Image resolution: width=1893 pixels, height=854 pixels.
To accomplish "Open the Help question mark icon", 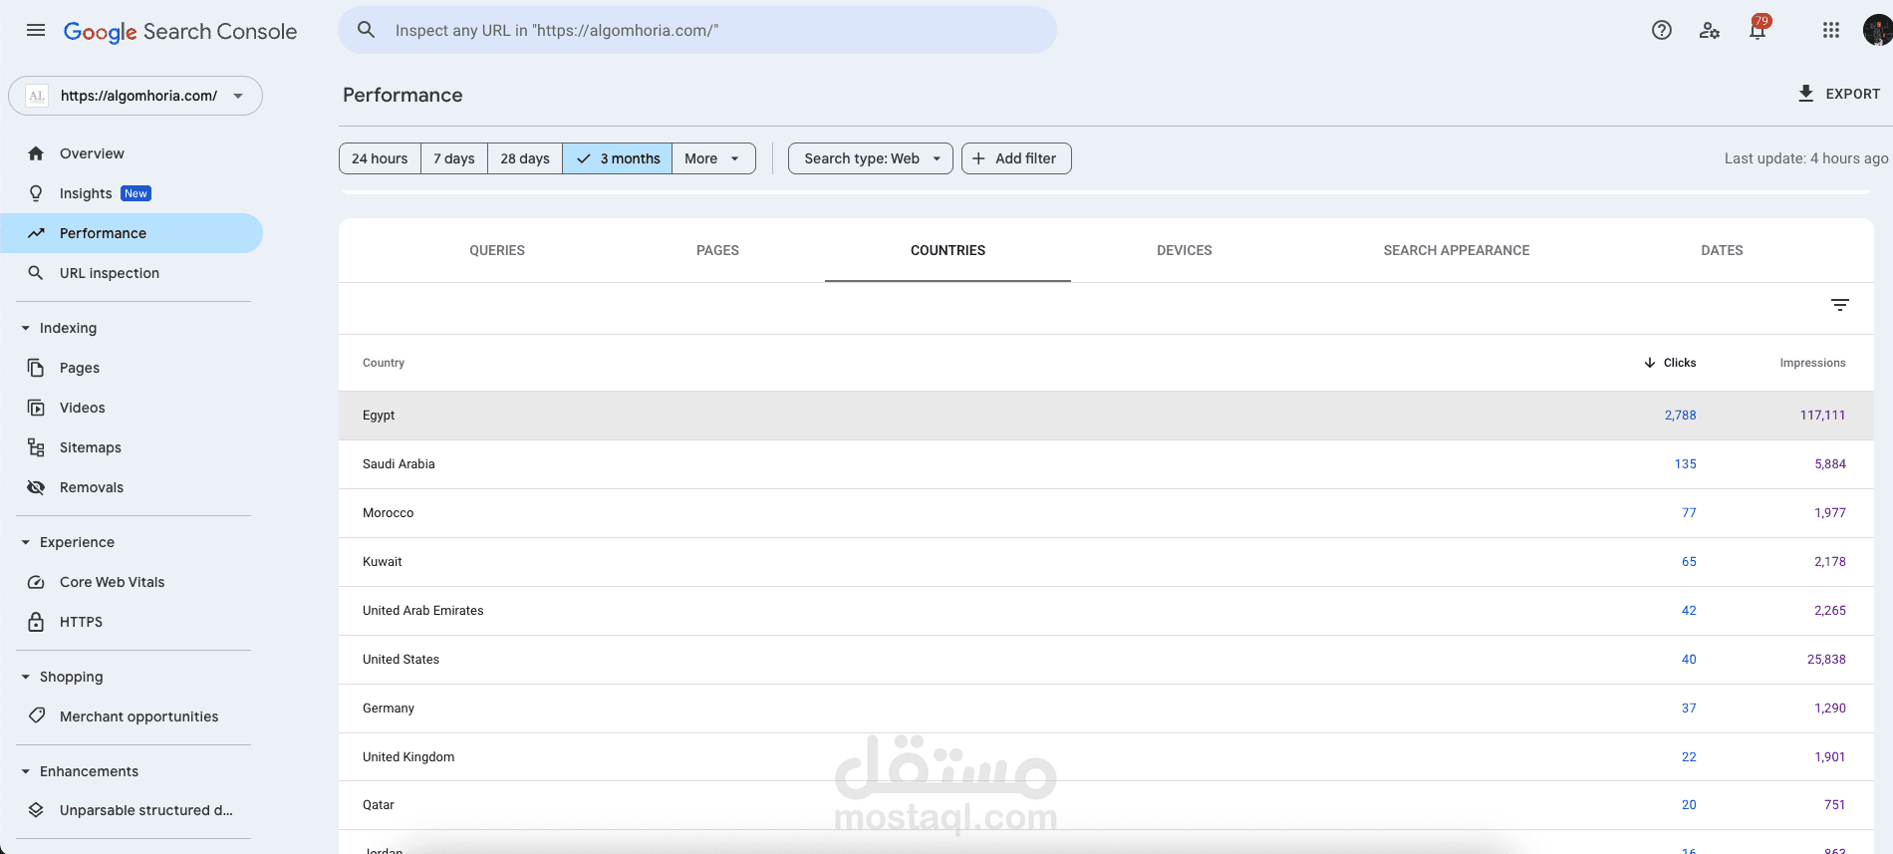I will pos(1662,30).
